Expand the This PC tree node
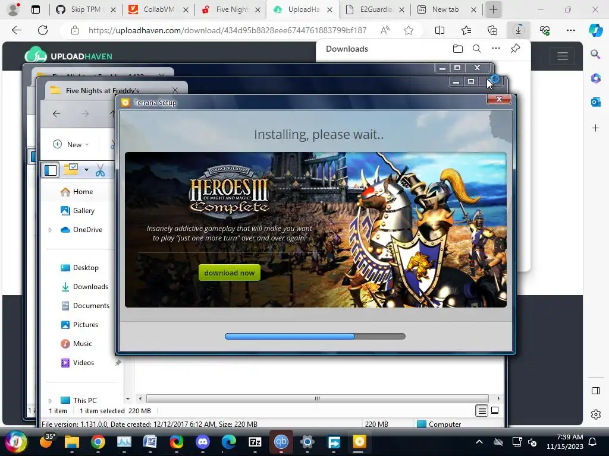609x456 pixels. click(x=50, y=401)
